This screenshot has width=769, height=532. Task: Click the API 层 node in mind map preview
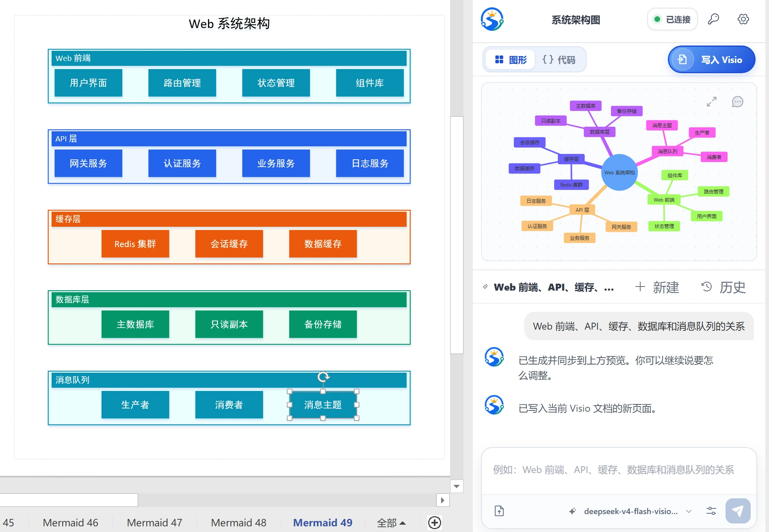582,210
